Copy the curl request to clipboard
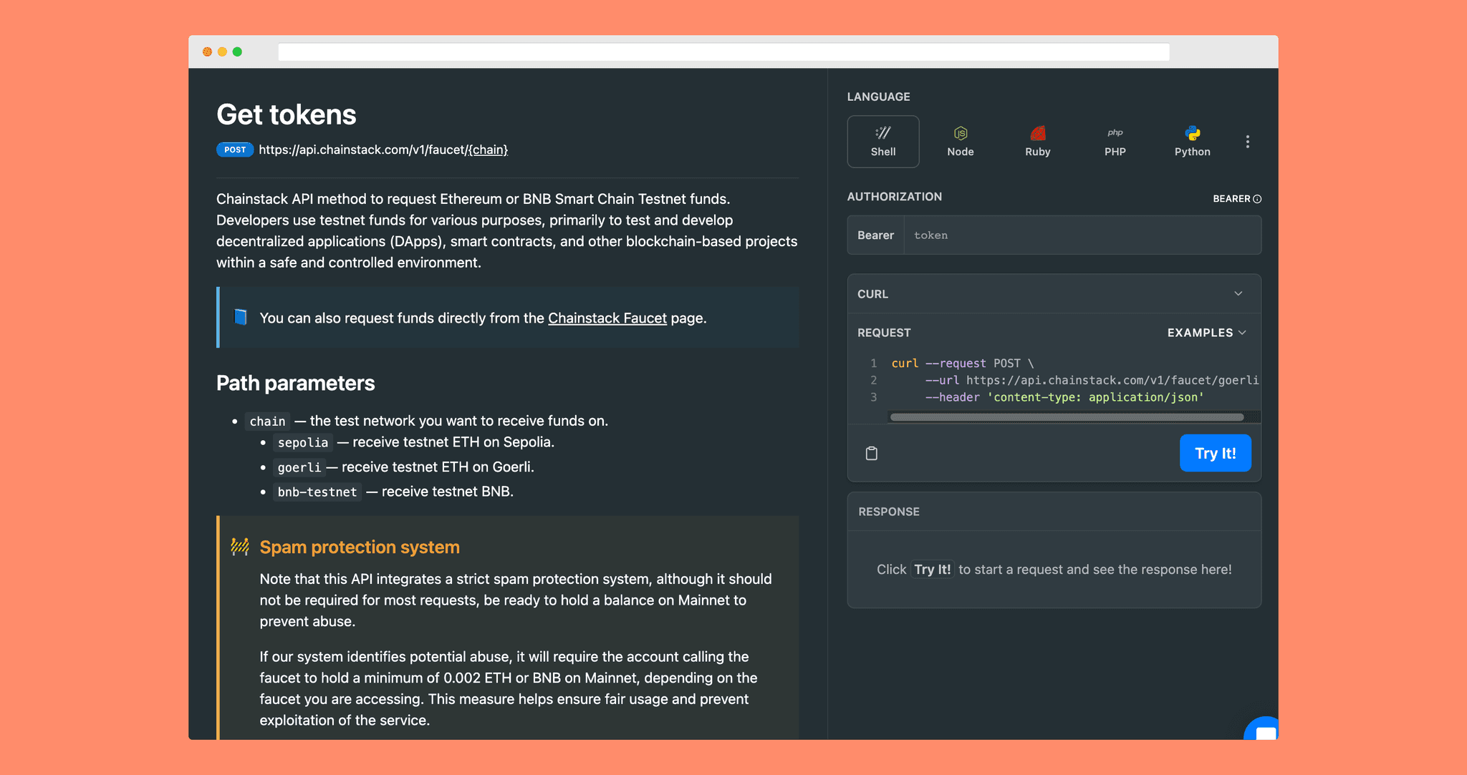This screenshot has height=775, width=1467. pos(871,453)
